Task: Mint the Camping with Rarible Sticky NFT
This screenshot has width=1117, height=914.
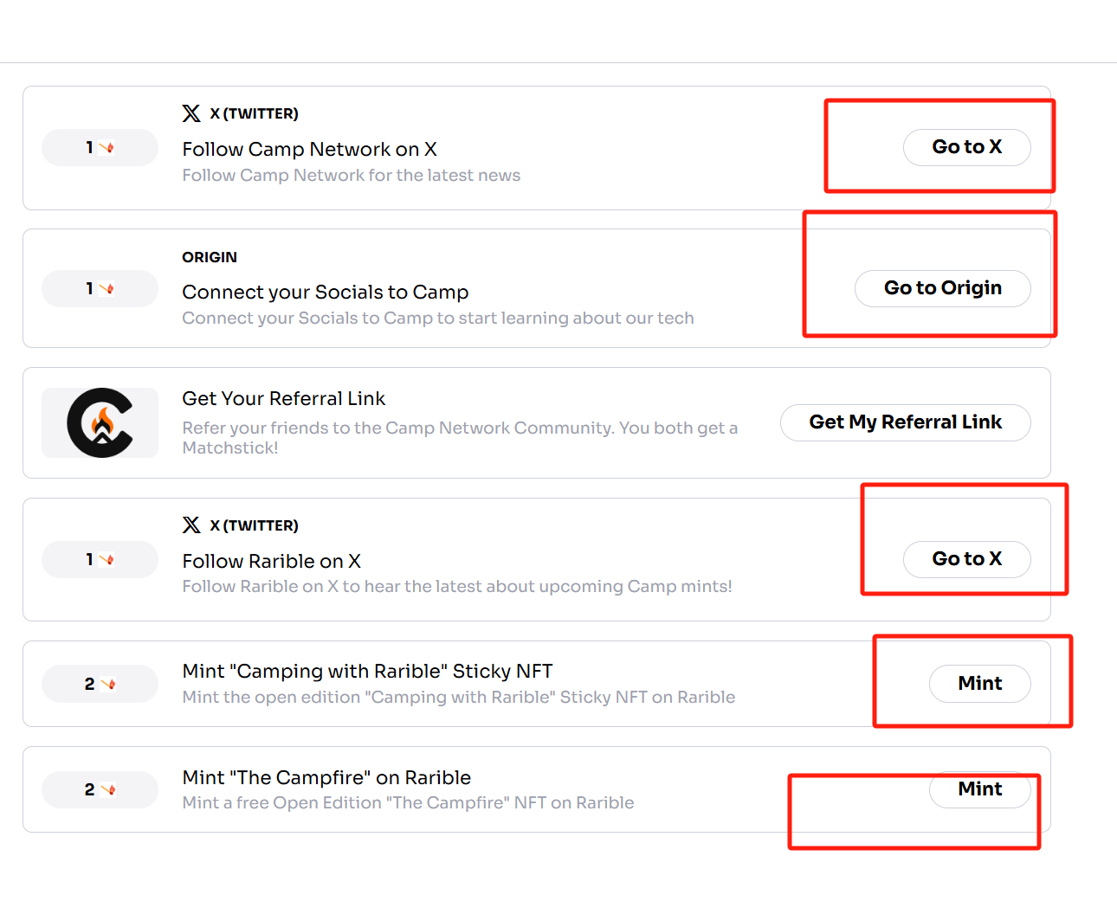Action: 980,684
